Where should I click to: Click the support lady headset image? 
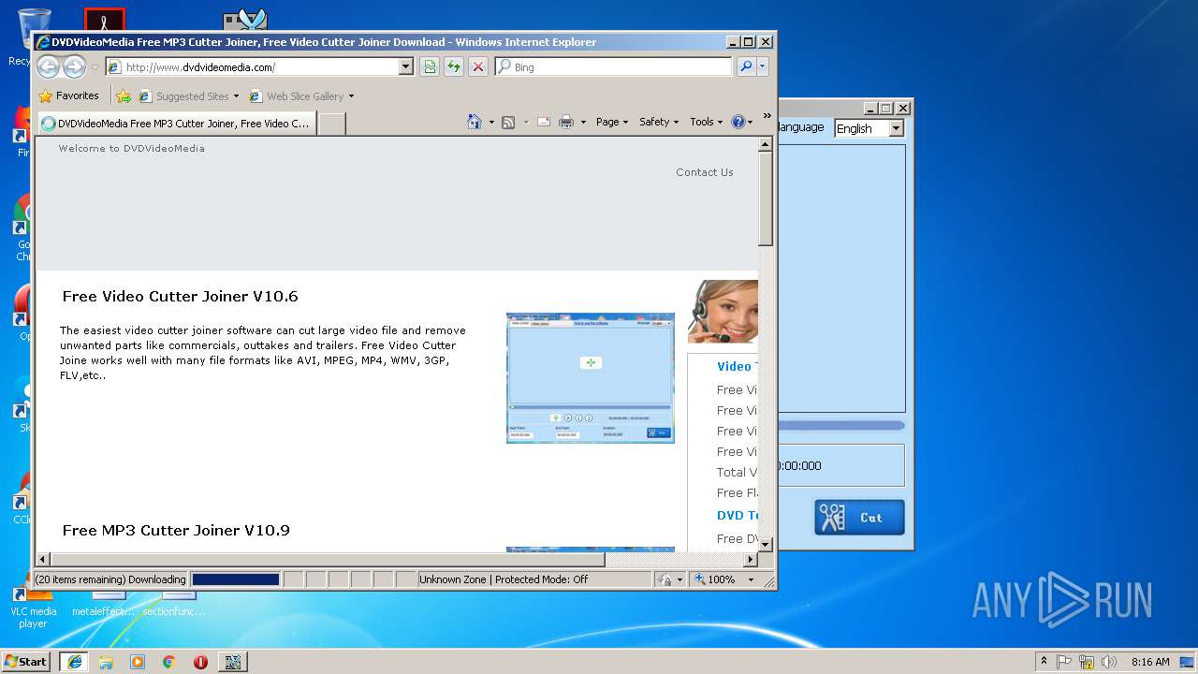click(723, 312)
